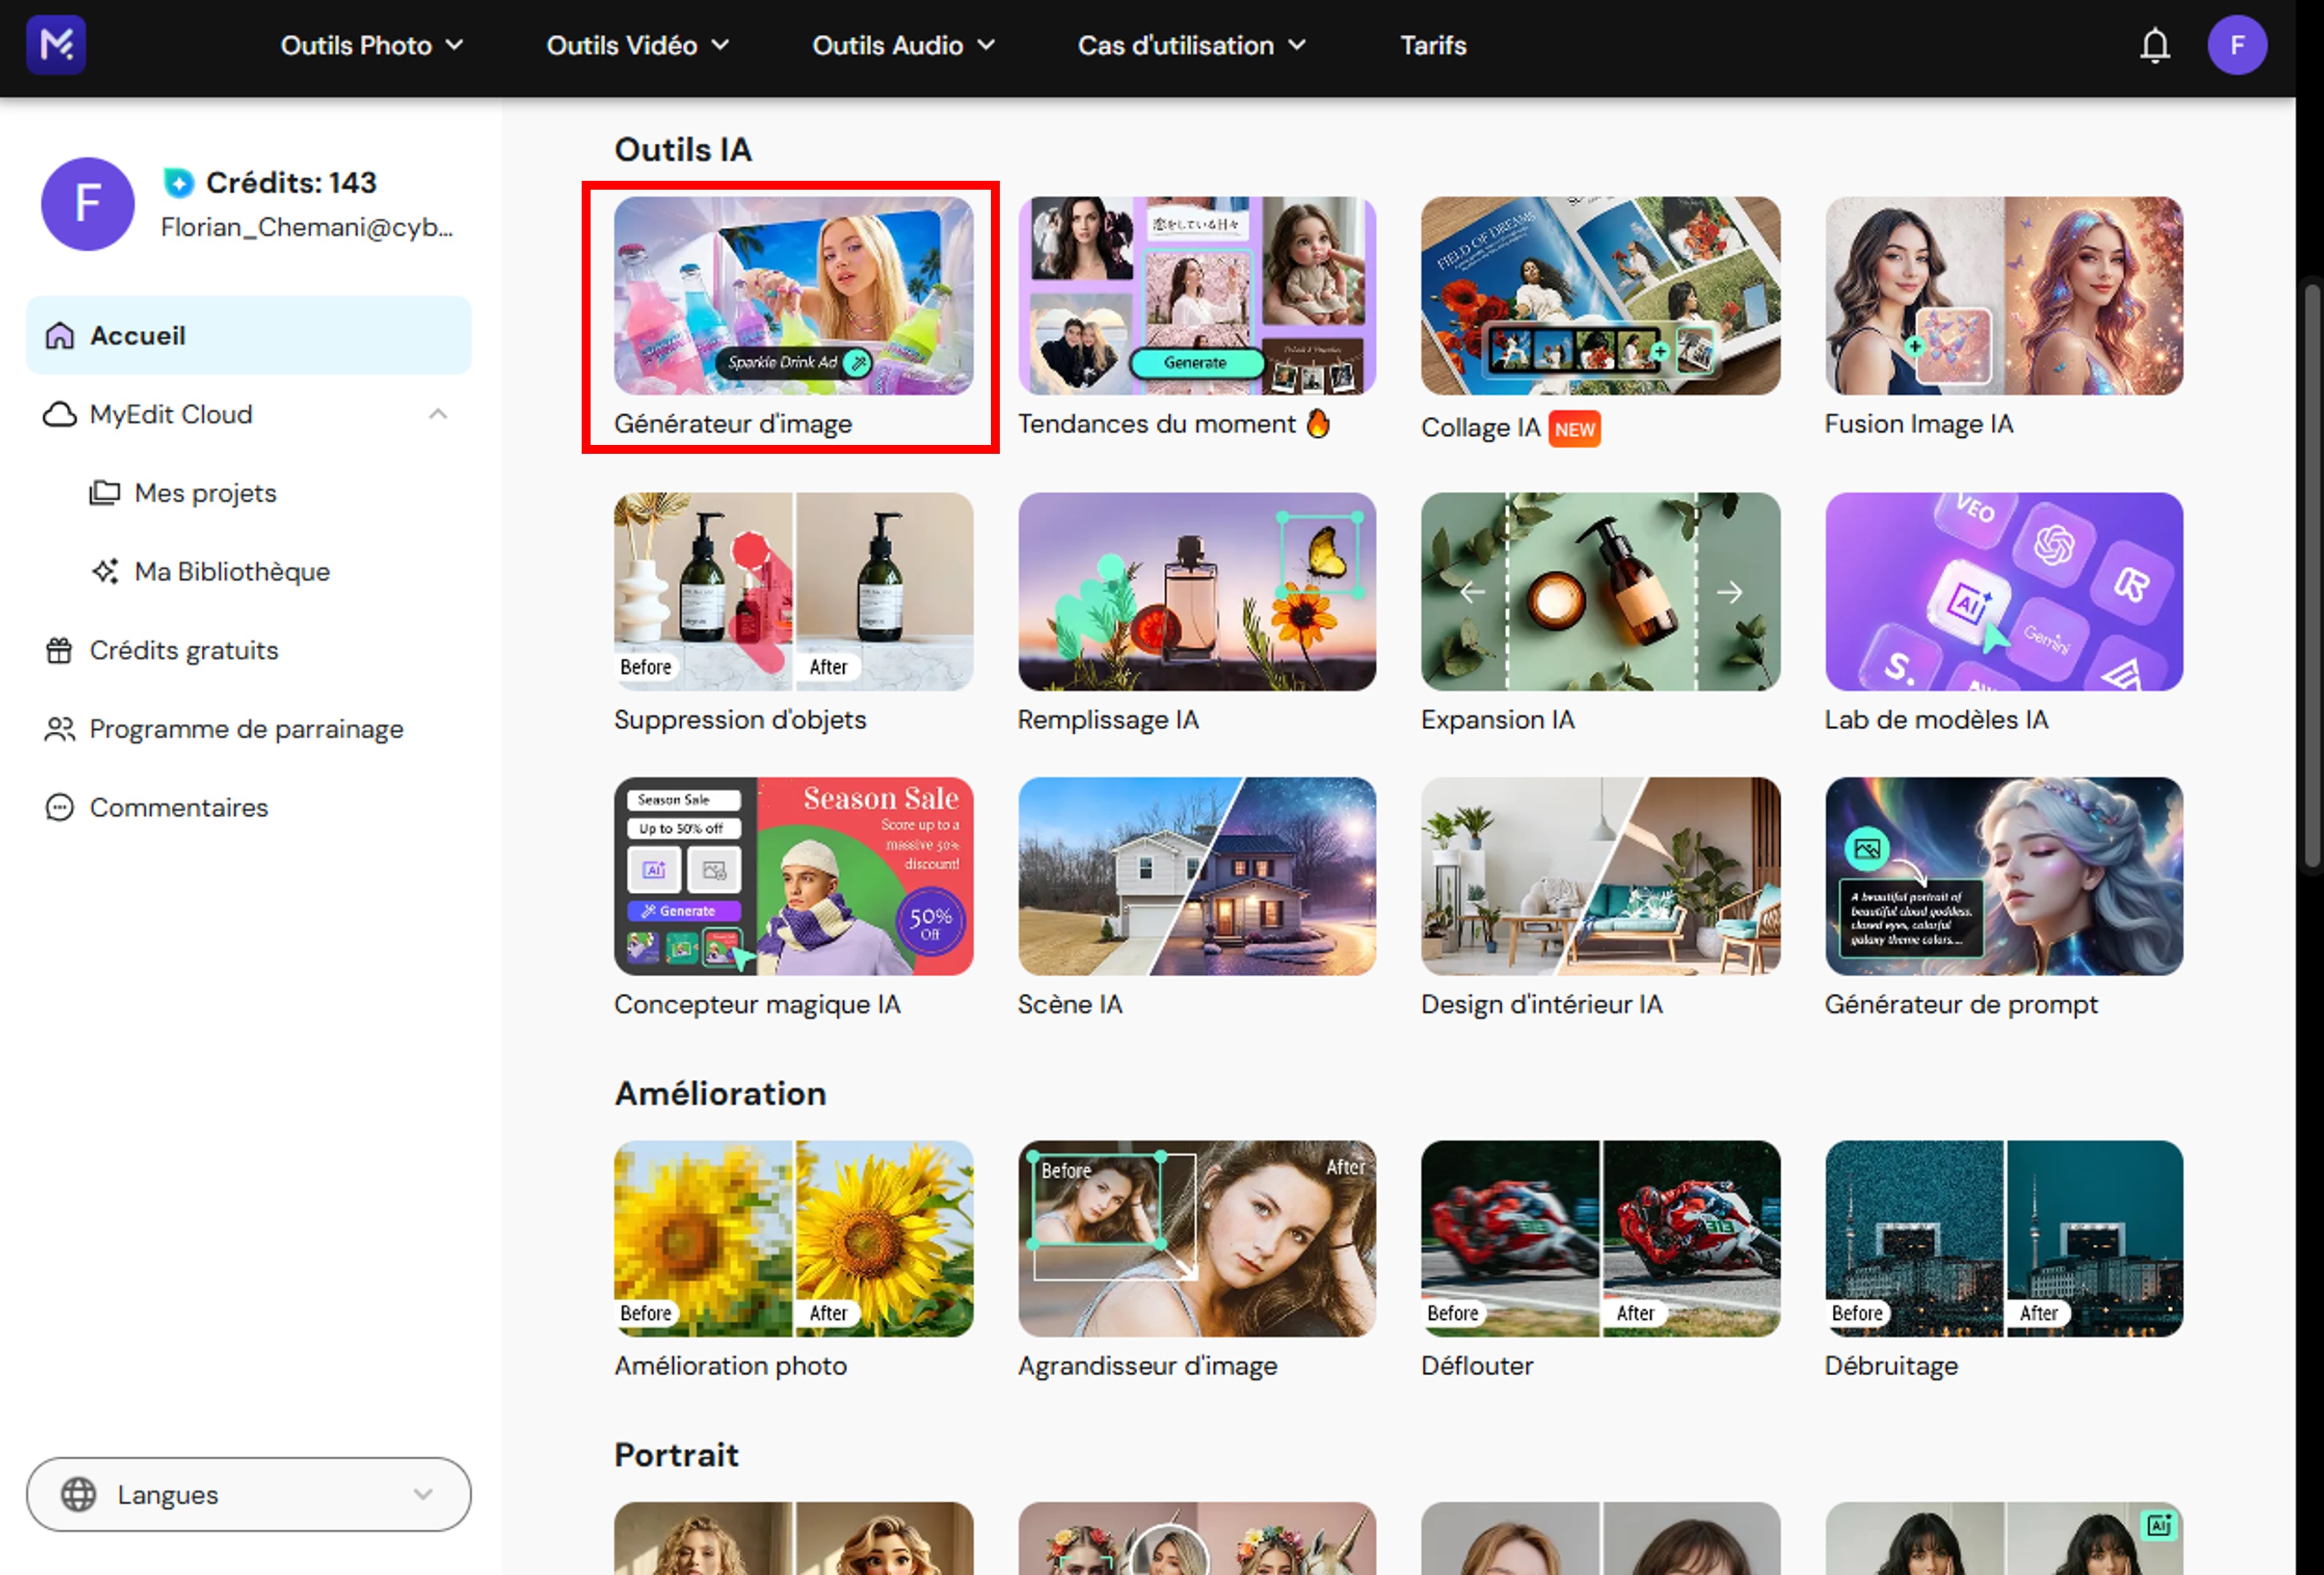Open the Expansion IA thumbnail
This screenshot has height=1575, width=2324.
pyautogui.click(x=1600, y=591)
